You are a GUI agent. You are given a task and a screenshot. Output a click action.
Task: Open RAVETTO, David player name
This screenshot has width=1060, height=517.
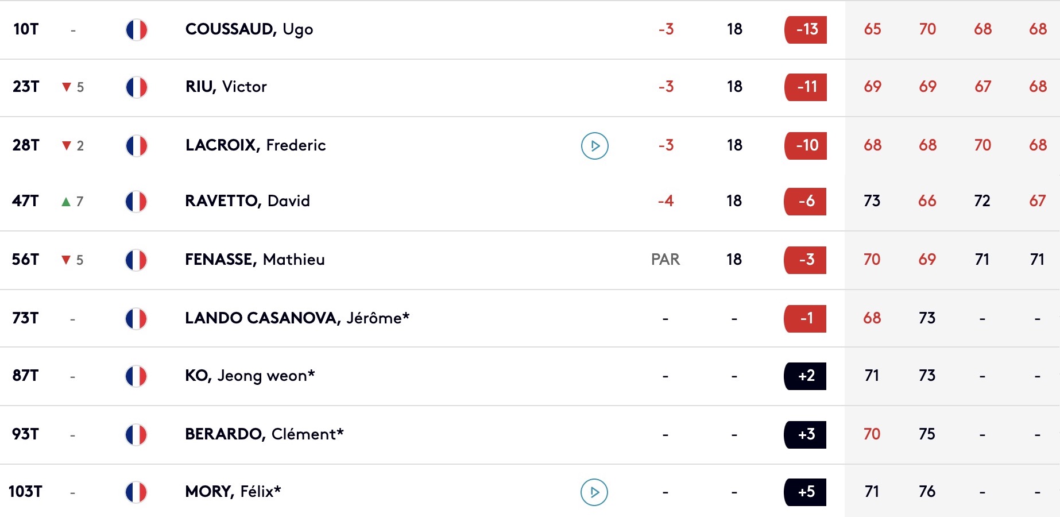(x=247, y=201)
